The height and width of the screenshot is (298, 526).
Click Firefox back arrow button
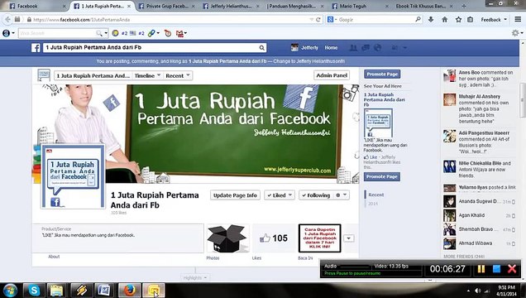[7, 20]
